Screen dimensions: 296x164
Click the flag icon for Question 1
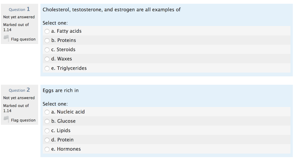(6, 38)
